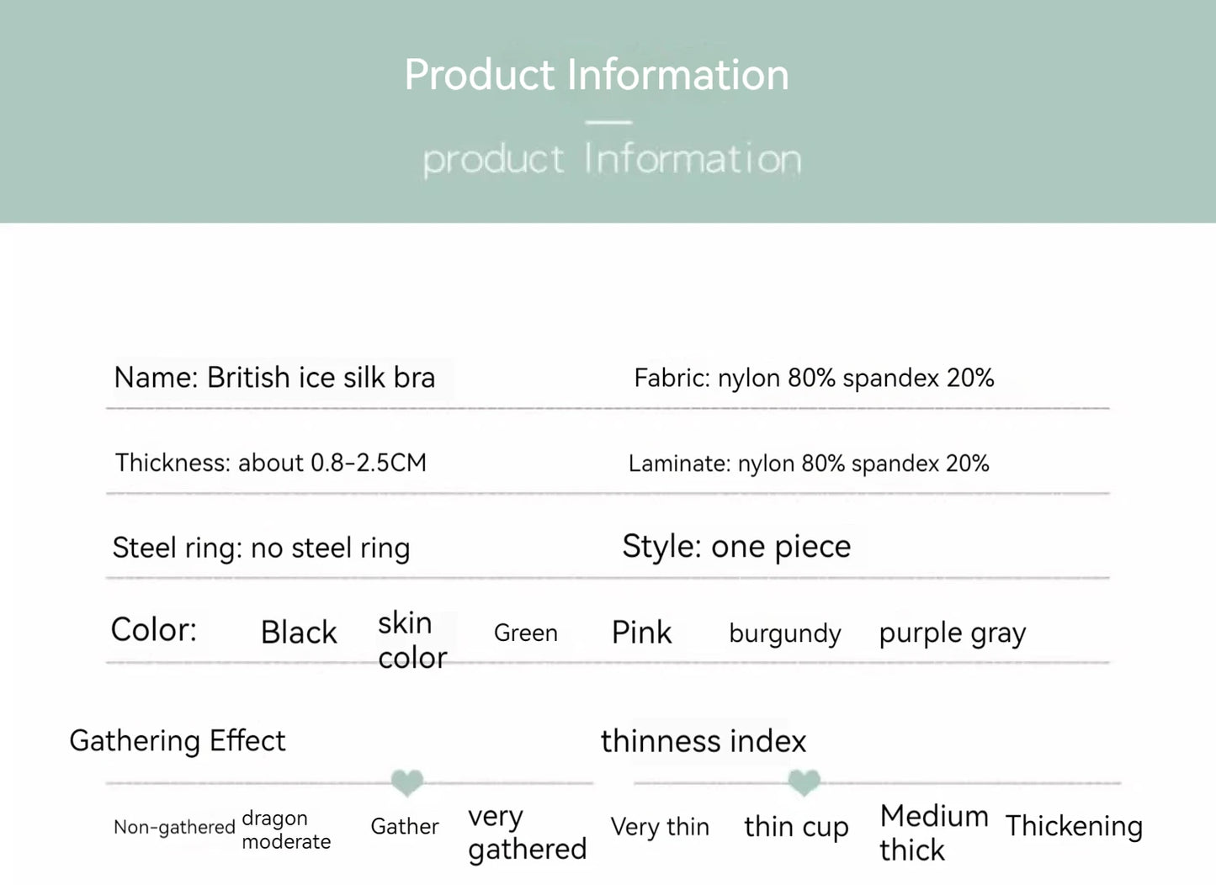1216x885 pixels.
Task: Choose the burgundy color option
Action: 784,633
